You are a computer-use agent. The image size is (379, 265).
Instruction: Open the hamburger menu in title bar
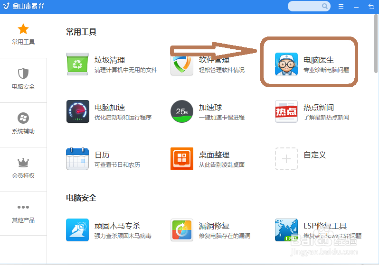(341, 6)
